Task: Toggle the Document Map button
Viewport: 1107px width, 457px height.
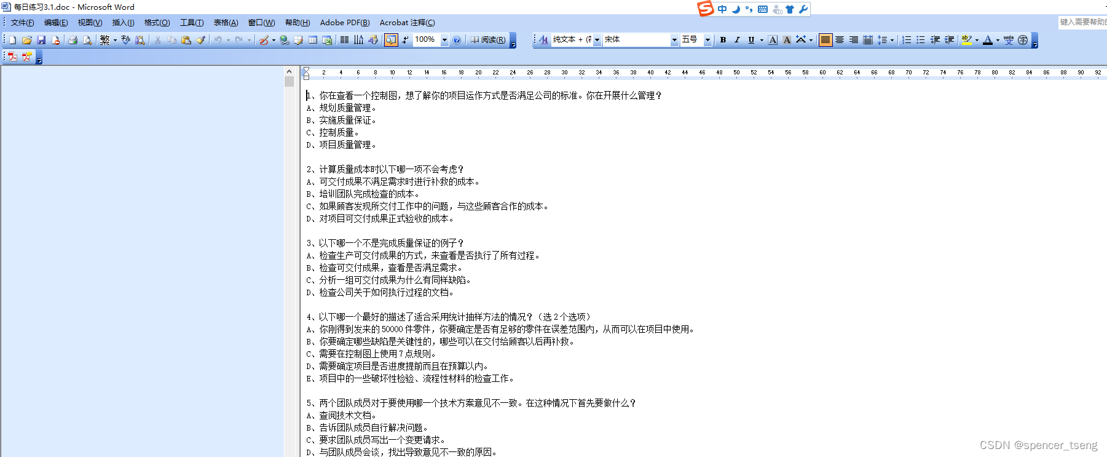Action: [391, 40]
